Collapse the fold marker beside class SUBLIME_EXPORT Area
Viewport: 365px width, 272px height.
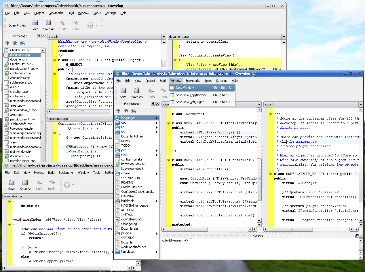(54, 60)
